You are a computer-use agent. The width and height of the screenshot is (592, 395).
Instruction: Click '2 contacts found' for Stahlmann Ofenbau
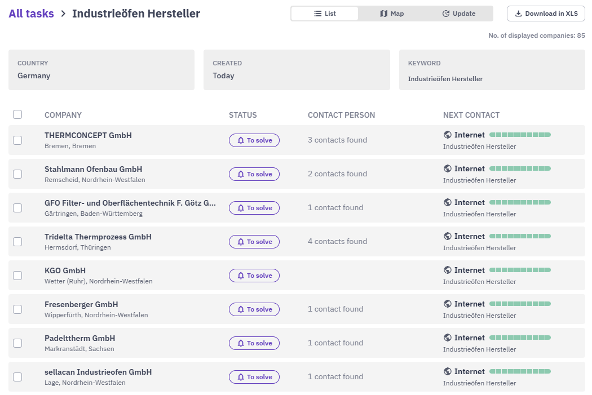(337, 174)
